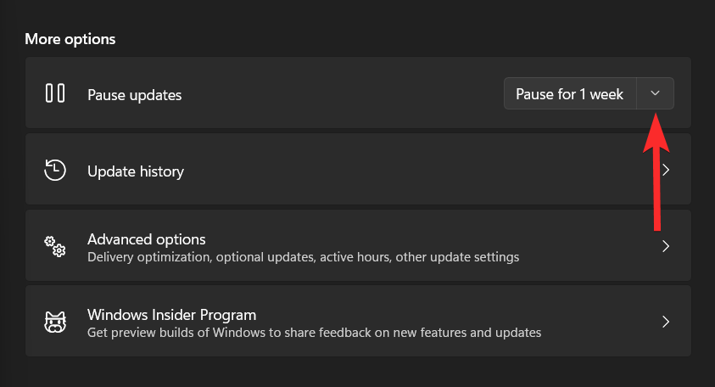Click the Delivery optimization description text
The image size is (715, 387).
[x=304, y=257]
